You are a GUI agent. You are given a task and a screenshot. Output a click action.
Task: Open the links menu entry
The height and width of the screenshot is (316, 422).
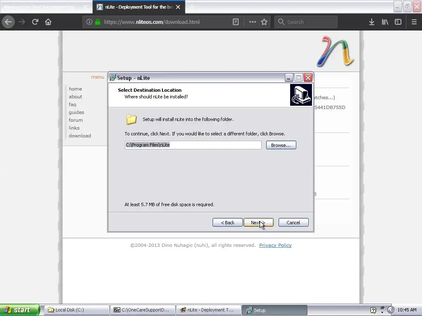coord(74,128)
